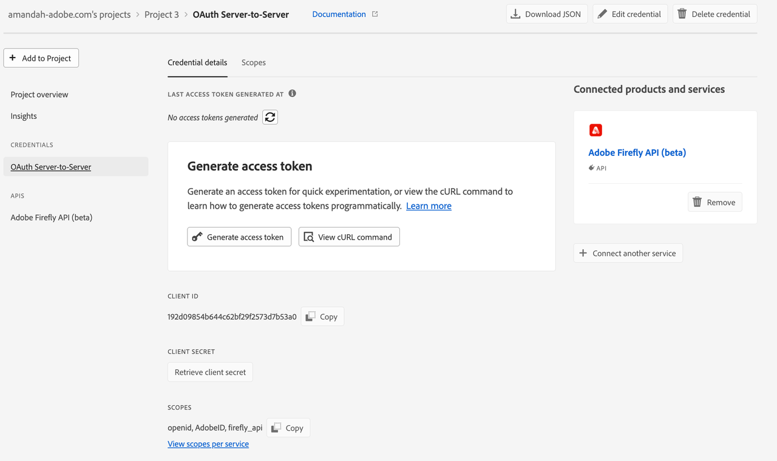The height and width of the screenshot is (461, 777).
Task: Open the Learn more link
Action: point(429,206)
